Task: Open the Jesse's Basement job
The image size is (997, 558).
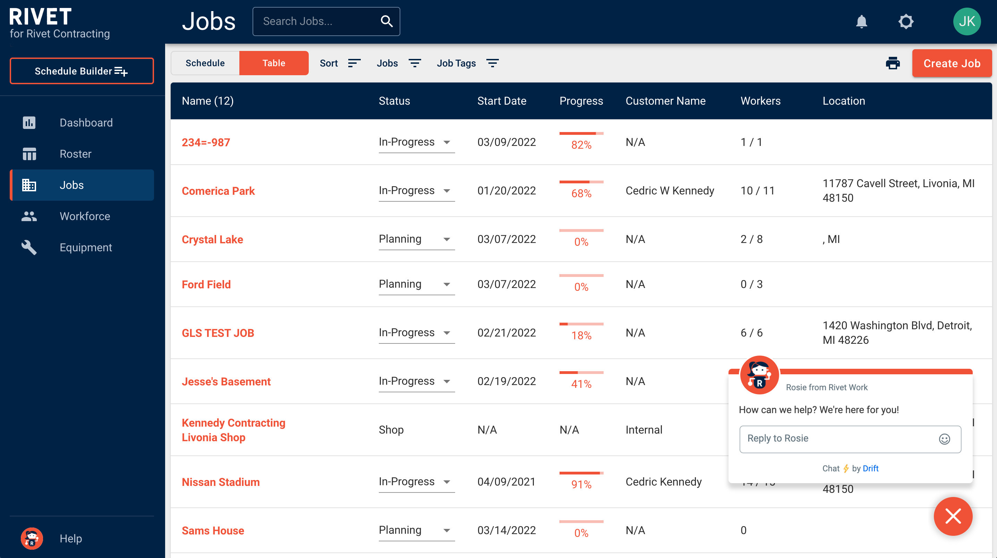Action: pyautogui.click(x=226, y=381)
